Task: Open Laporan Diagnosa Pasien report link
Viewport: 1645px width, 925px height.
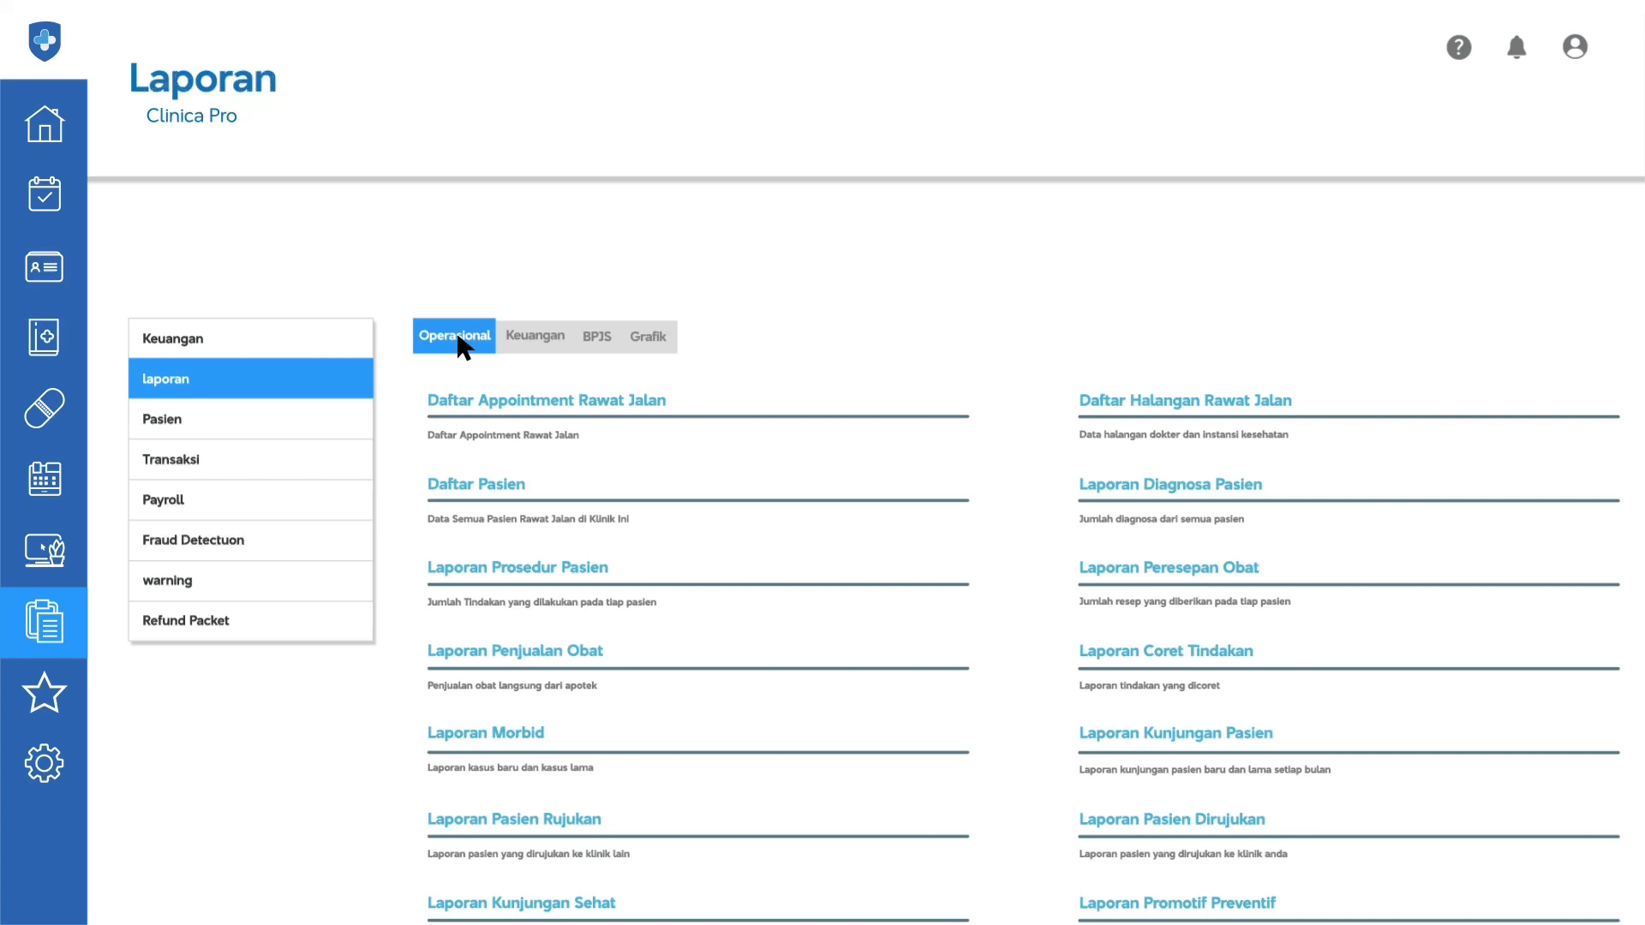Action: click(1169, 484)
